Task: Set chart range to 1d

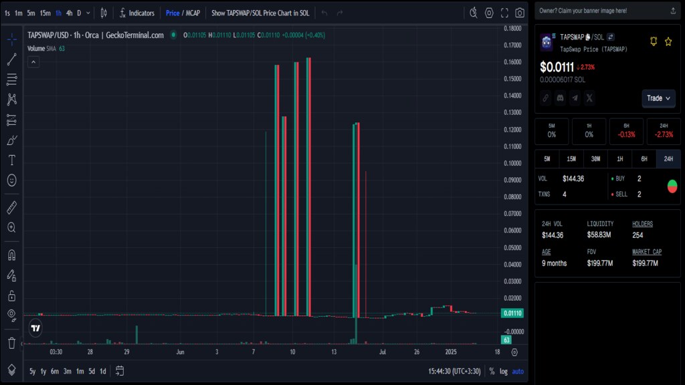Action: click(103, 371)
